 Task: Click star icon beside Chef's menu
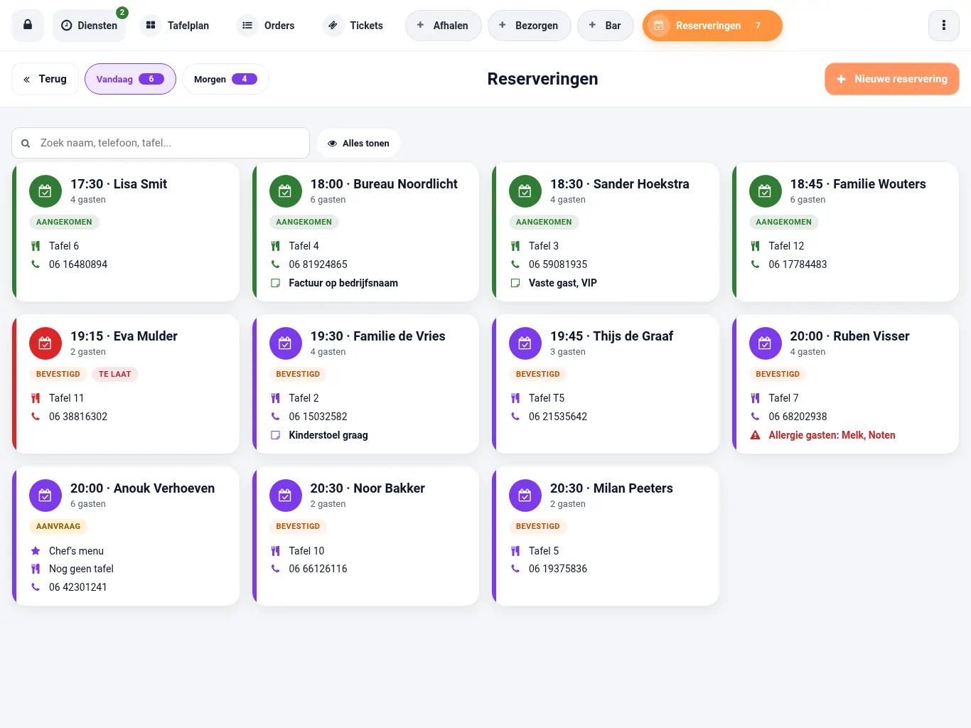[36, 551]
